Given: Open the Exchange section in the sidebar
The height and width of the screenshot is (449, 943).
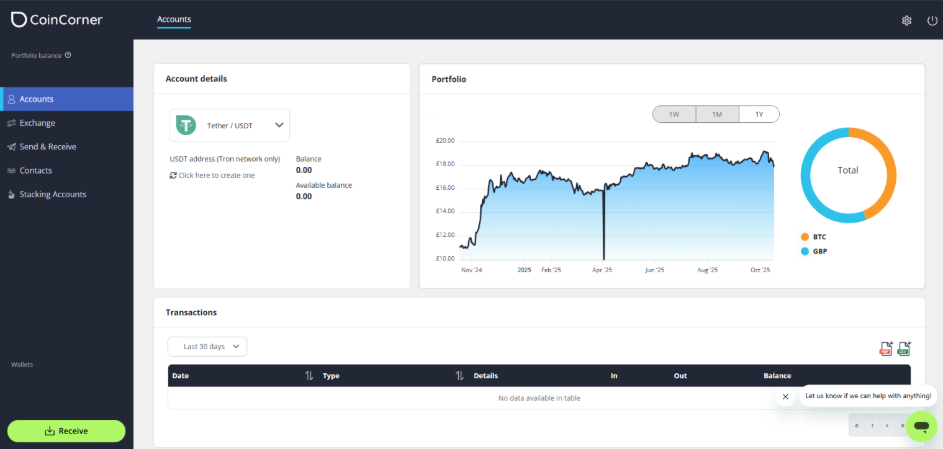Looking at the screenshot, I should pos(37,122).
